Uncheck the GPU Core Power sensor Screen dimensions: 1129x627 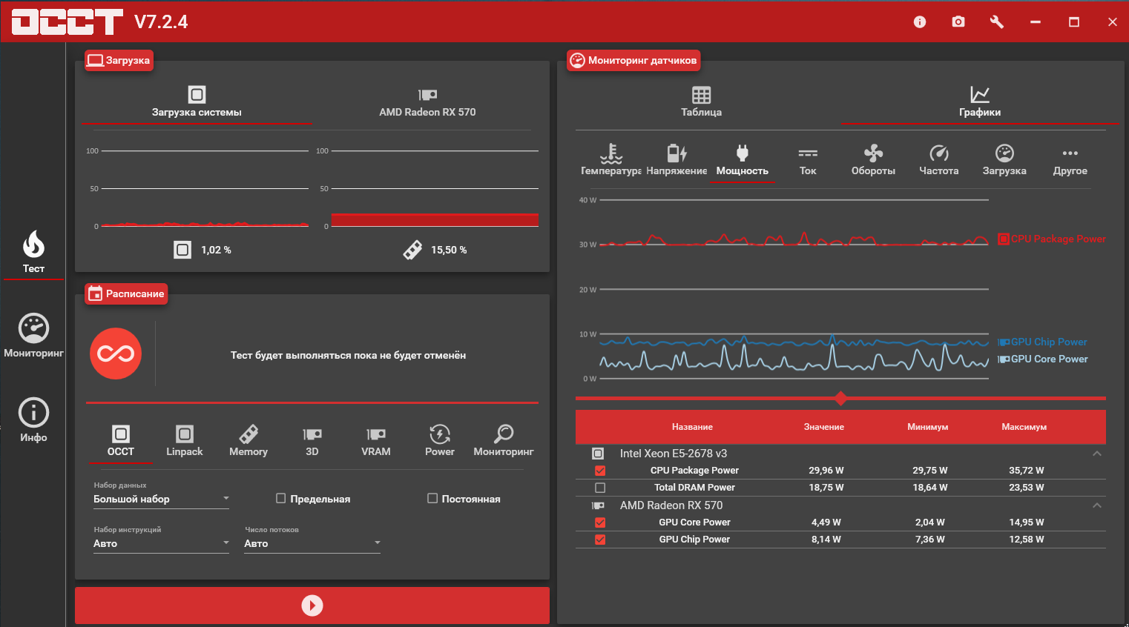tap(600, 522)
